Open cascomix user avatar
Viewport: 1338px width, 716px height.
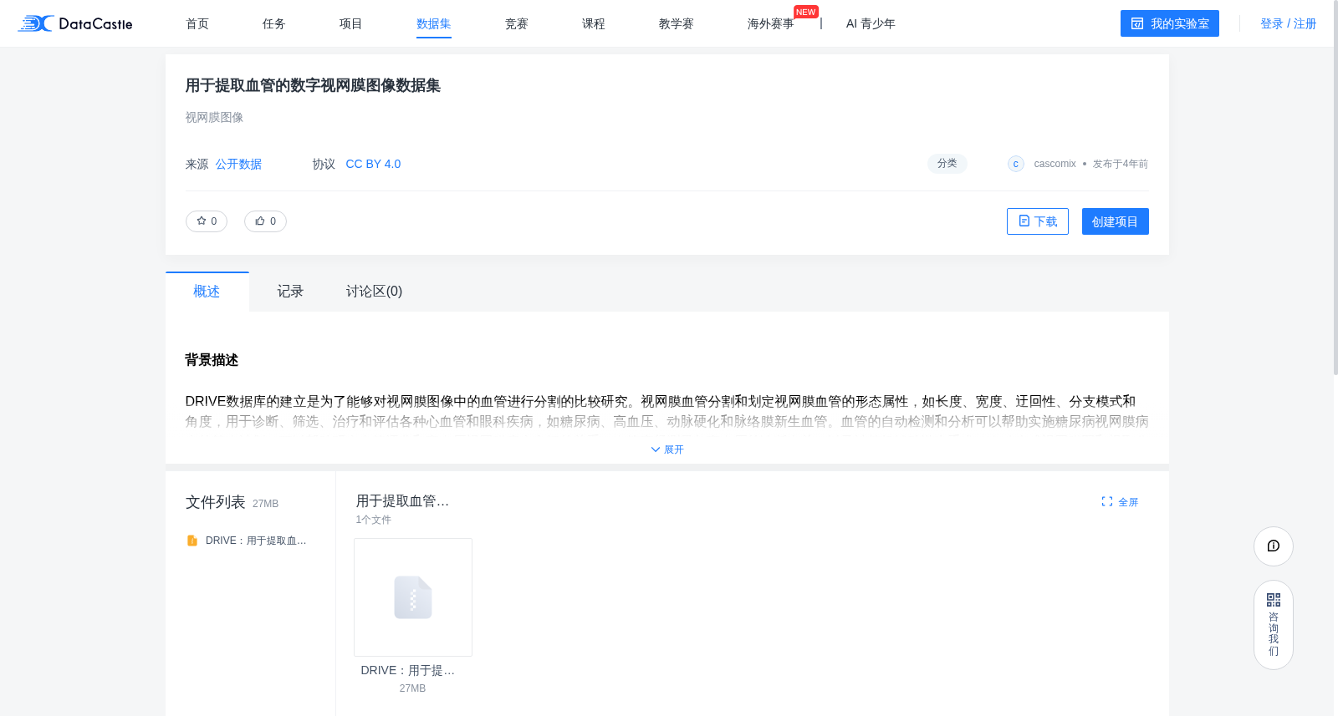click(1016, 164)
